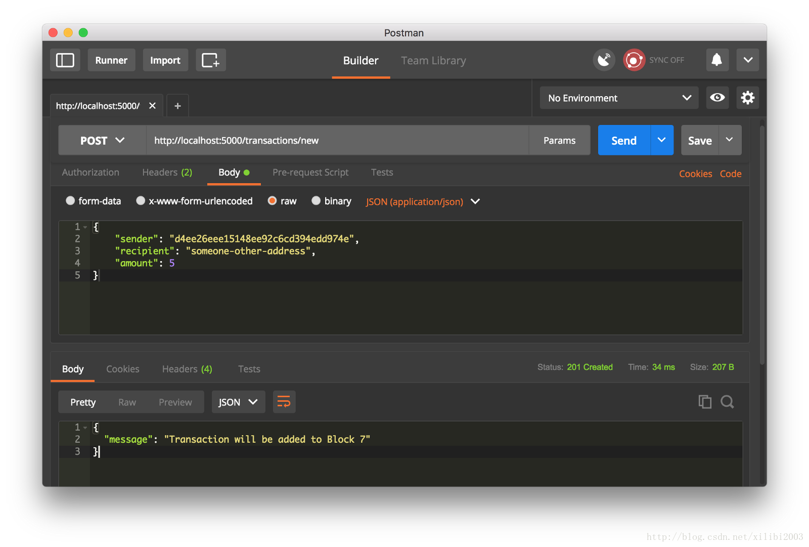Screen dimensions: 809x547
Task: Click the Status 201 Created text
Action: coord(575,367)
